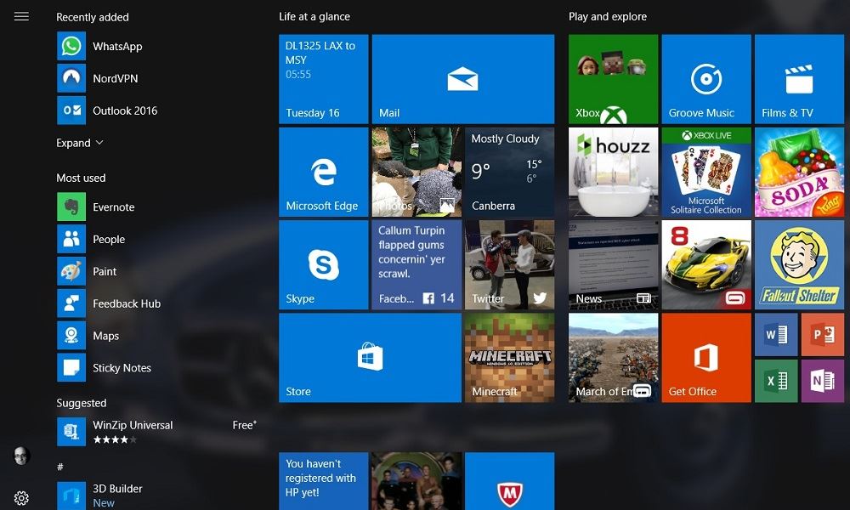Launch the Microsoft Edge tile

point(324,173)
